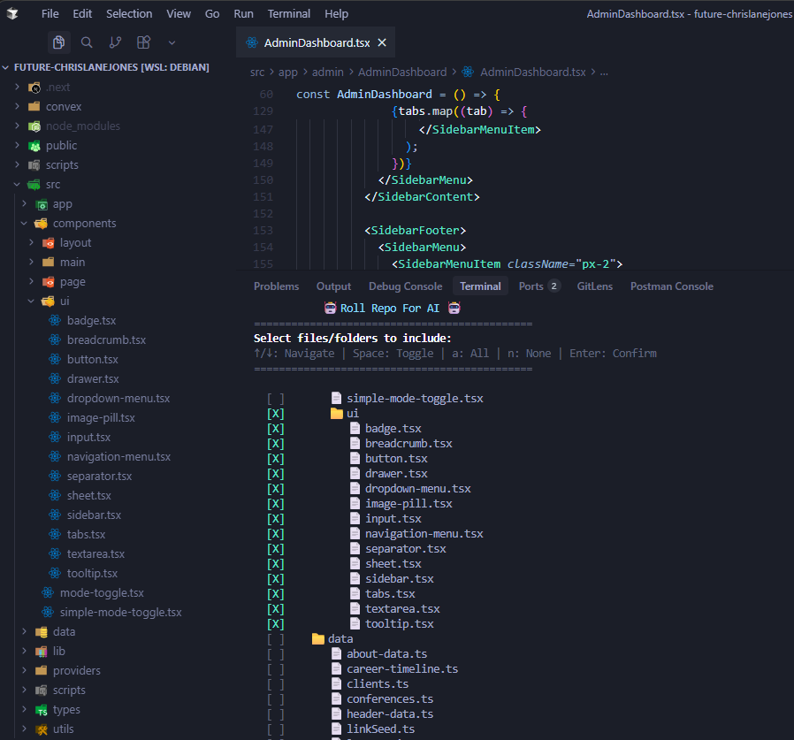The width and height of the screenshot is (794, 740).
Task: Toggle checkbox for image-pill.tsx in terminal
Action: pos(276,504)
